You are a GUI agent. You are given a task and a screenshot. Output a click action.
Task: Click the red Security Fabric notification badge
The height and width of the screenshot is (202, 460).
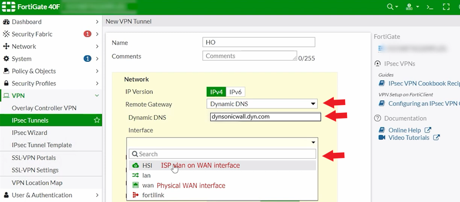click(87, 34)
